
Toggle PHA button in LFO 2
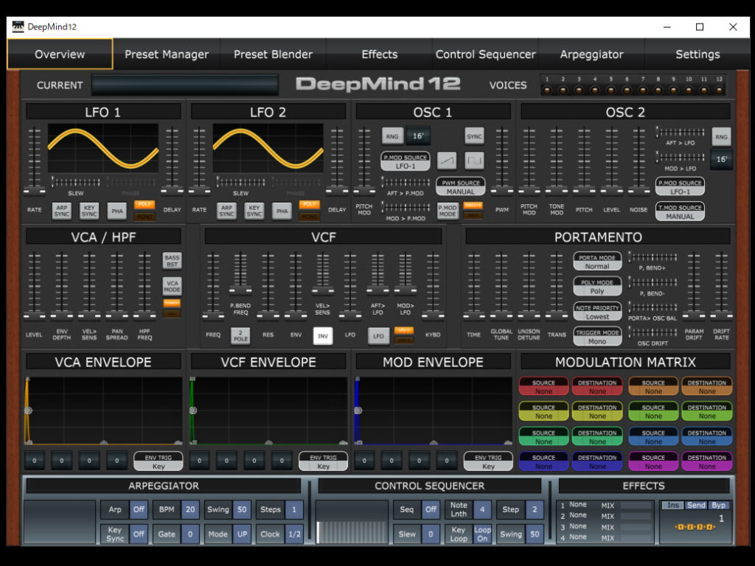click(x=282, y=211)
